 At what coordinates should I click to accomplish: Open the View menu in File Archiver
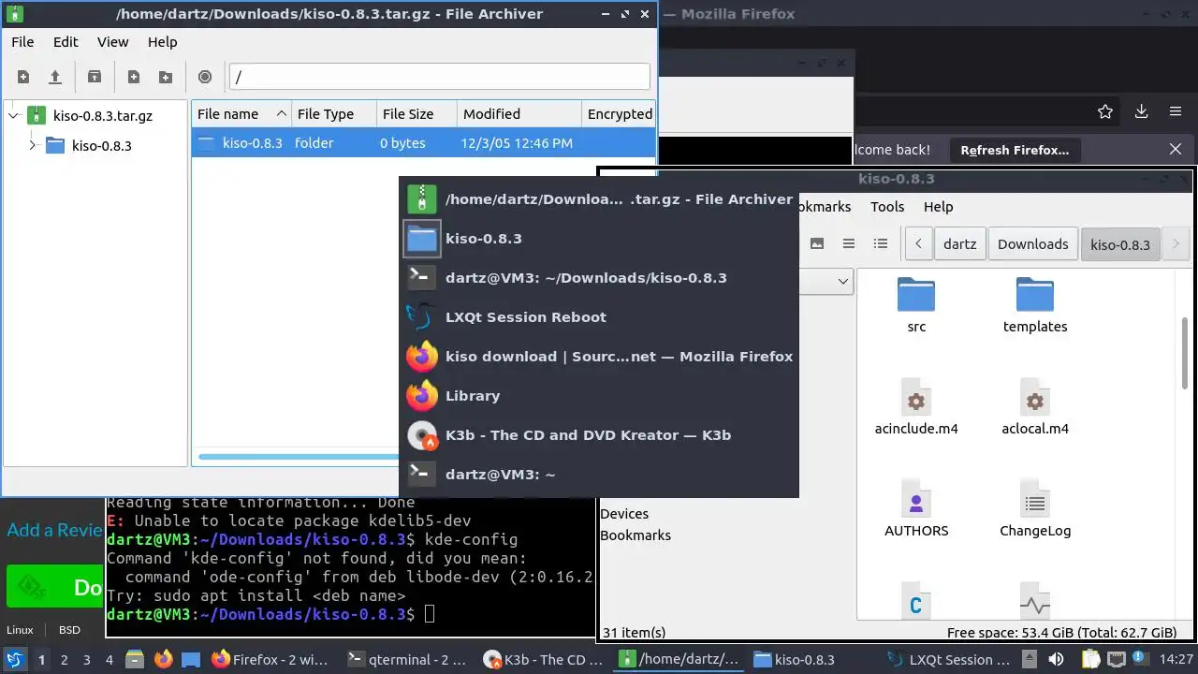(113, 42)
